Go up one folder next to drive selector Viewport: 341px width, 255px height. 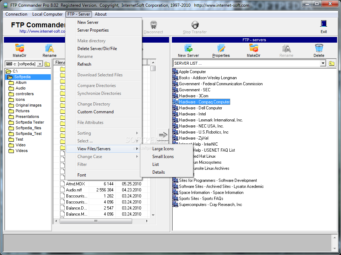point(47,64)
